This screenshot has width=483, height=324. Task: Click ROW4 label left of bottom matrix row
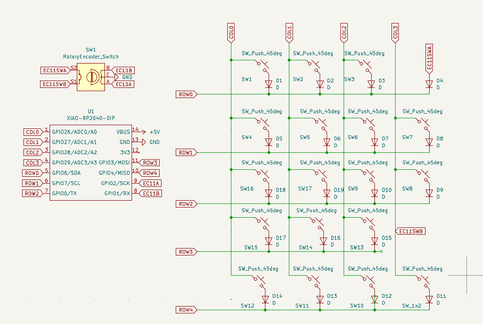pyautogui.click(x=186, y=310)
